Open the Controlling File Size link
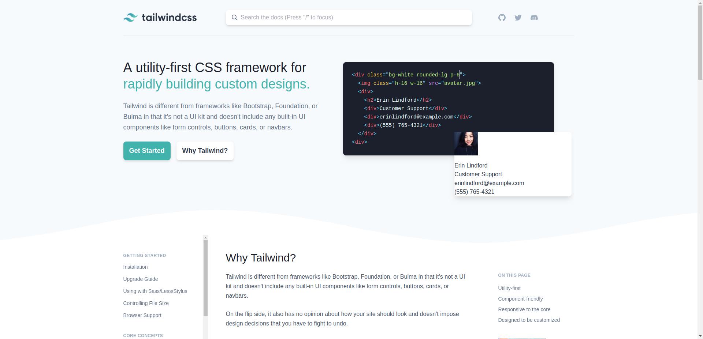Screen dimensions: 703x339 (x=146, y=303)
